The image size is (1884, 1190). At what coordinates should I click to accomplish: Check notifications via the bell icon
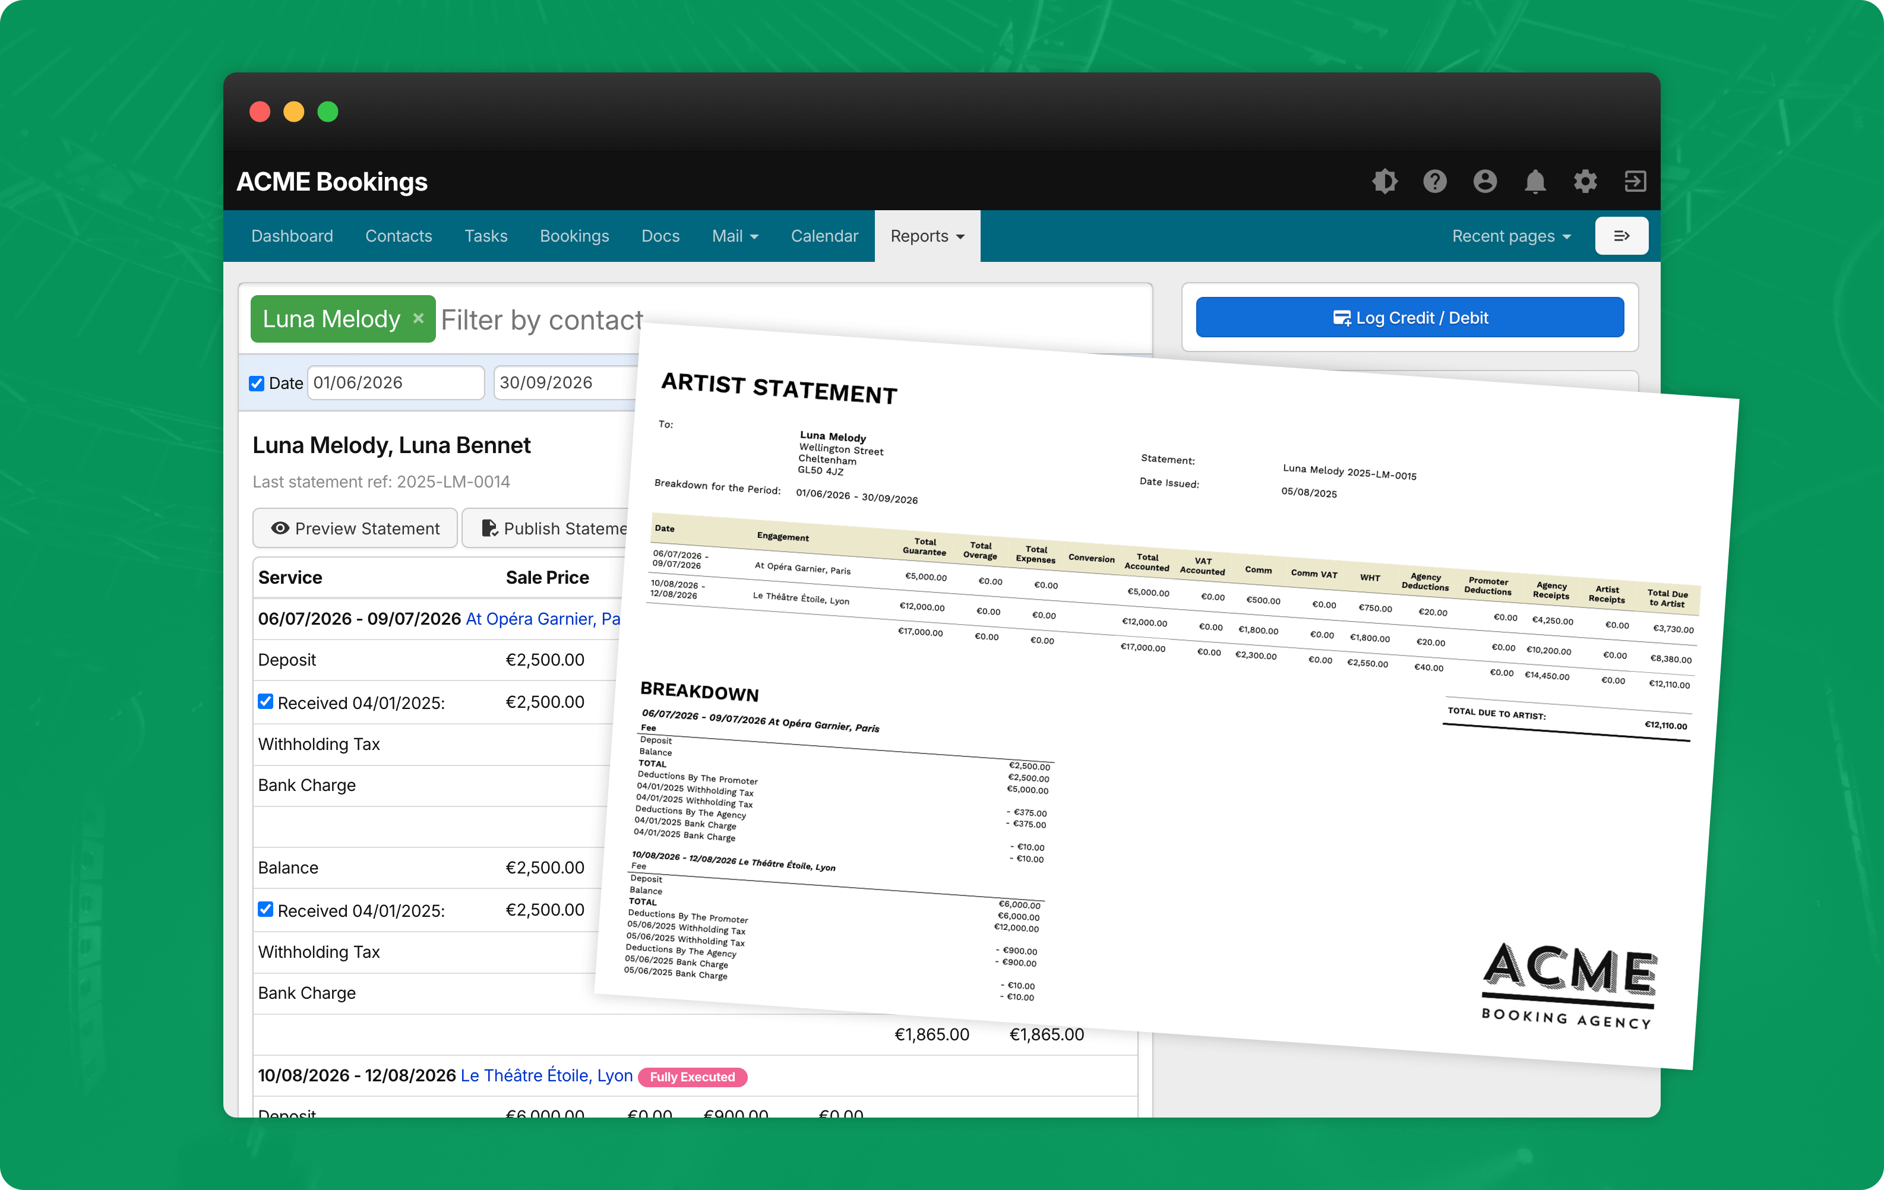1535,181
